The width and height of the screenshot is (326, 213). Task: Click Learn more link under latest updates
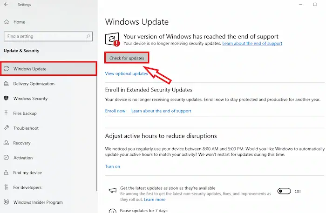[x=155, y=200]
